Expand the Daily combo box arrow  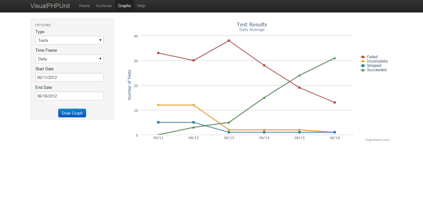pyautogui.click(x=100, y=59)
